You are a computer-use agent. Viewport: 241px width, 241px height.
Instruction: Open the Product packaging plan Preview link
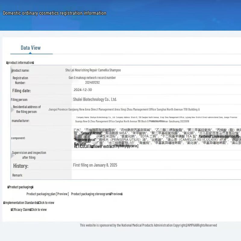click(62, 194)
